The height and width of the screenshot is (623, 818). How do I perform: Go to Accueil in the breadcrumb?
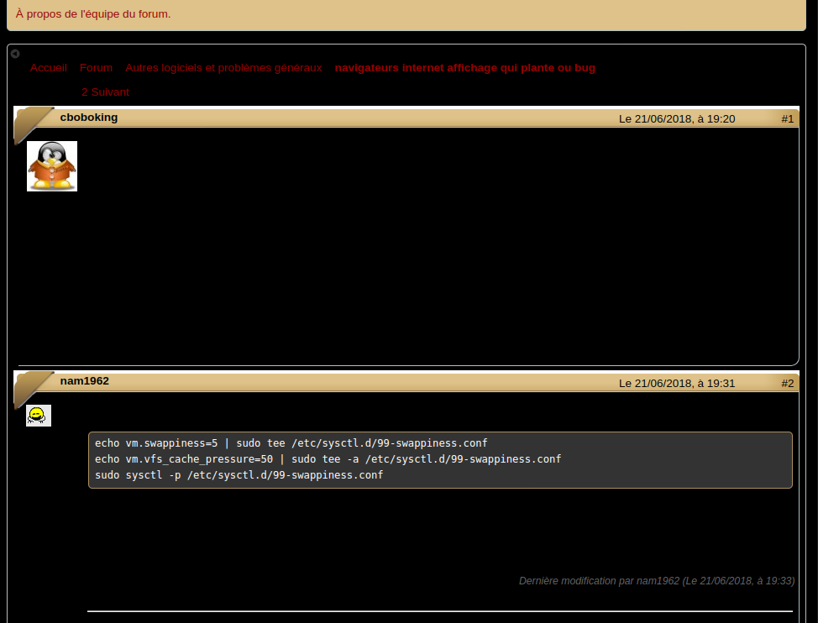click(x=49, y=68)
